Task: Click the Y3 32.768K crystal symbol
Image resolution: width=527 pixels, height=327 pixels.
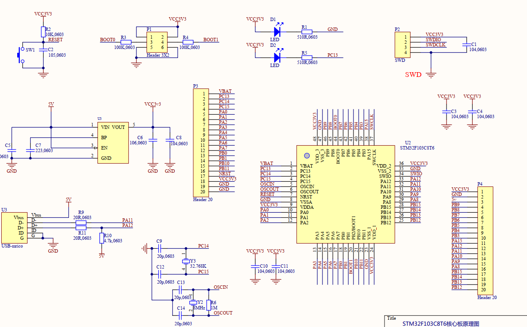Action: [186, 261]
